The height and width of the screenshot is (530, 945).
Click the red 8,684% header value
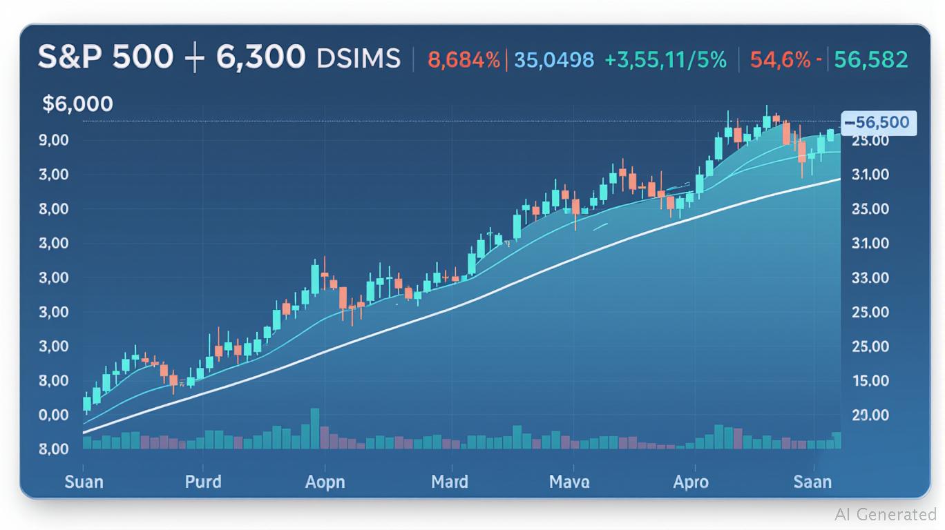tap(464, 60)
